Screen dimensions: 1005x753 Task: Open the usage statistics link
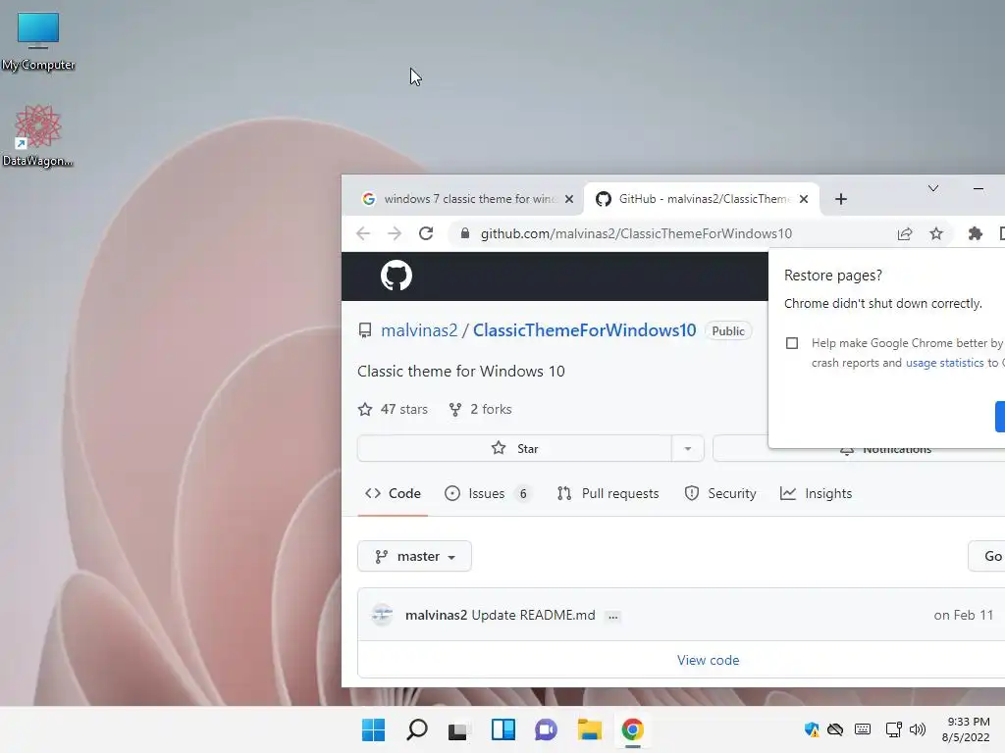pos(944,363)
